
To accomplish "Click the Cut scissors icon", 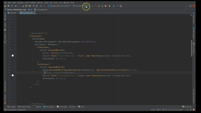I will (23, 6).
